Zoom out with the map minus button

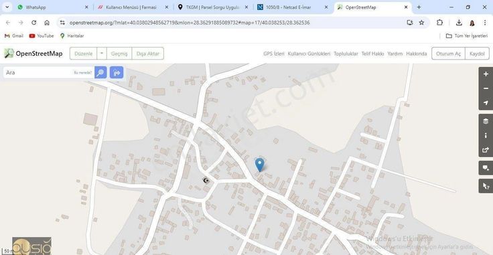[486, 88]
